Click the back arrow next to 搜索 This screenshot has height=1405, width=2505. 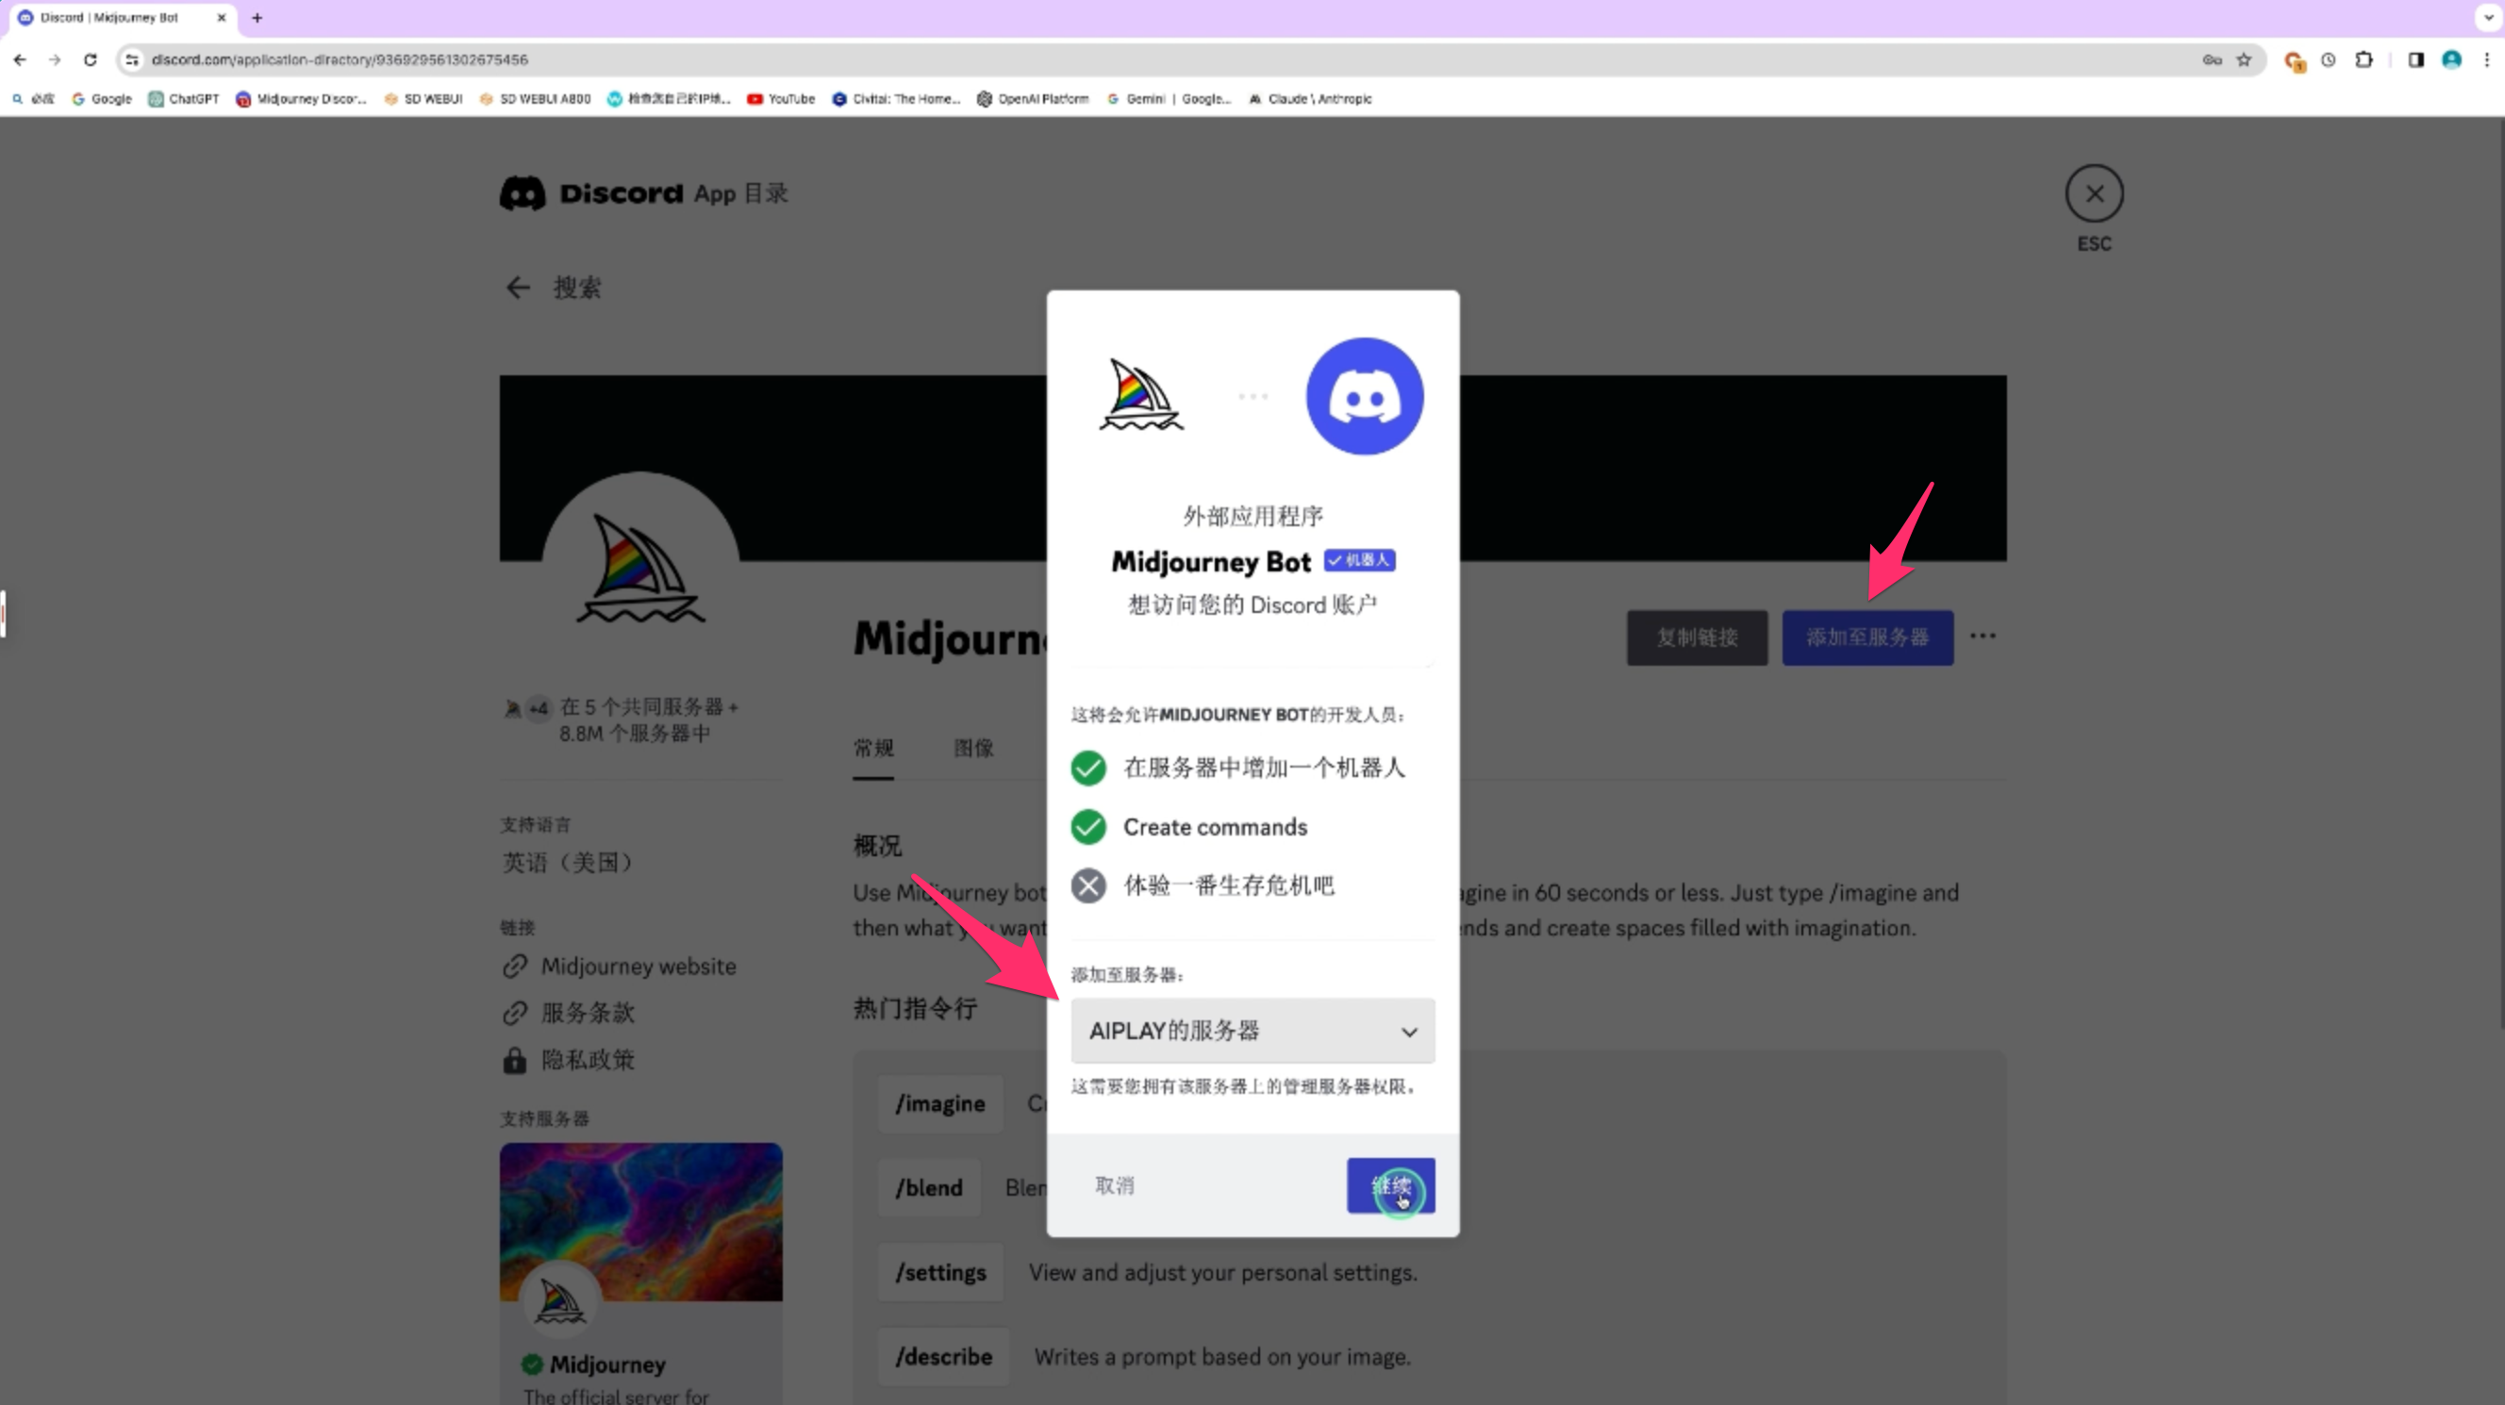click(x=519, y=288)
